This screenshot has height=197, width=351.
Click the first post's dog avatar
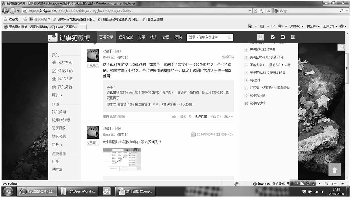[x=93, y=55]
